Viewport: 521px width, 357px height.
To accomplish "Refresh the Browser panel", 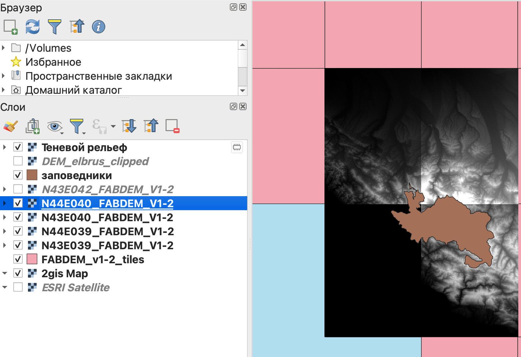I will click(33, 27).
